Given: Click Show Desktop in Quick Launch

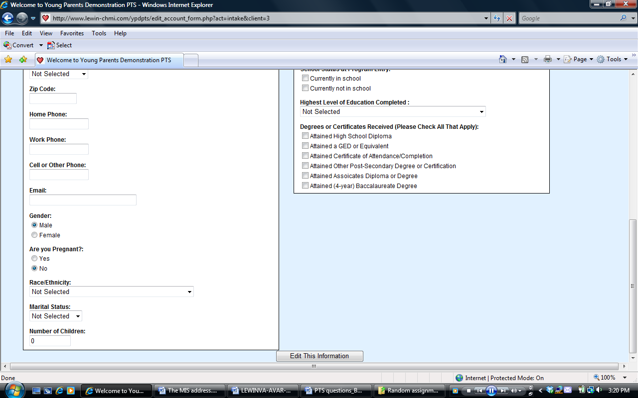Looking at the screenshot, I should click(36, 391).
